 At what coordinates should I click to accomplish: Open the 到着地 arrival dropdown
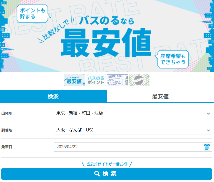click(x=133, y=130)
